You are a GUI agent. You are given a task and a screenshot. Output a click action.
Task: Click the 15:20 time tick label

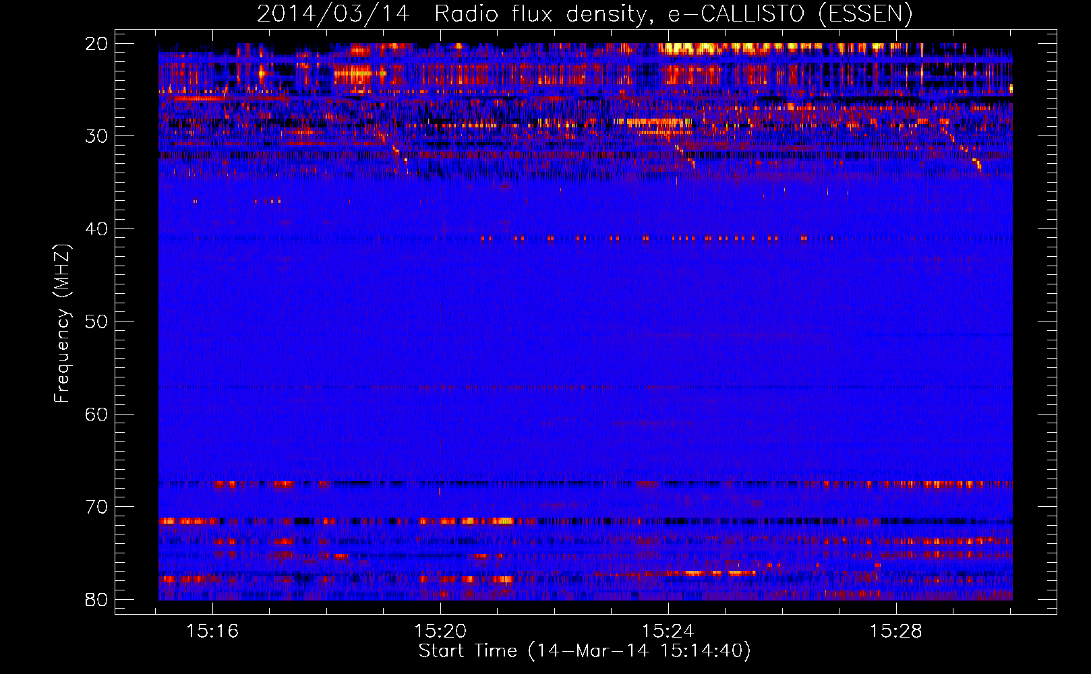click(x=440, y=632)
